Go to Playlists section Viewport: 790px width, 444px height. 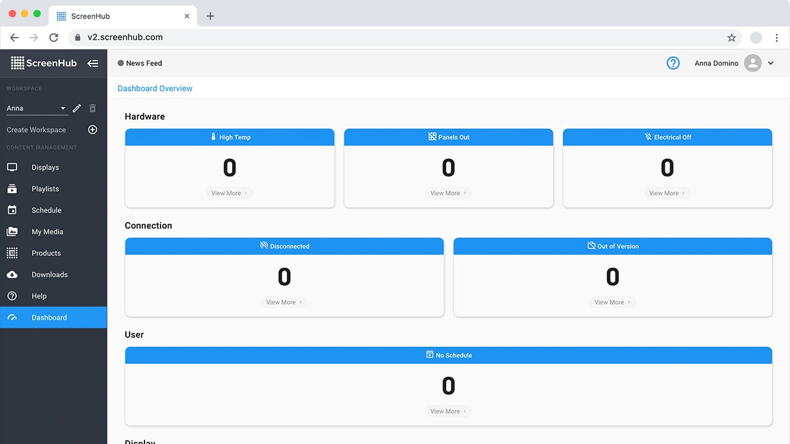click(x=54, y=189)
